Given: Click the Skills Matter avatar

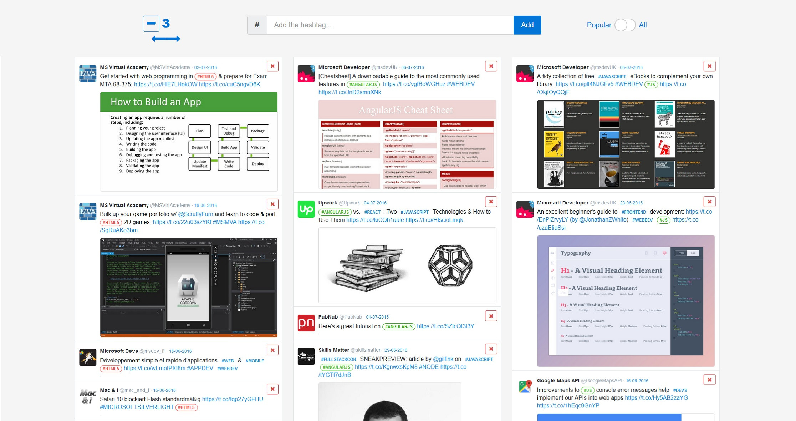Looking at the screenshot, I should (306, 356).
